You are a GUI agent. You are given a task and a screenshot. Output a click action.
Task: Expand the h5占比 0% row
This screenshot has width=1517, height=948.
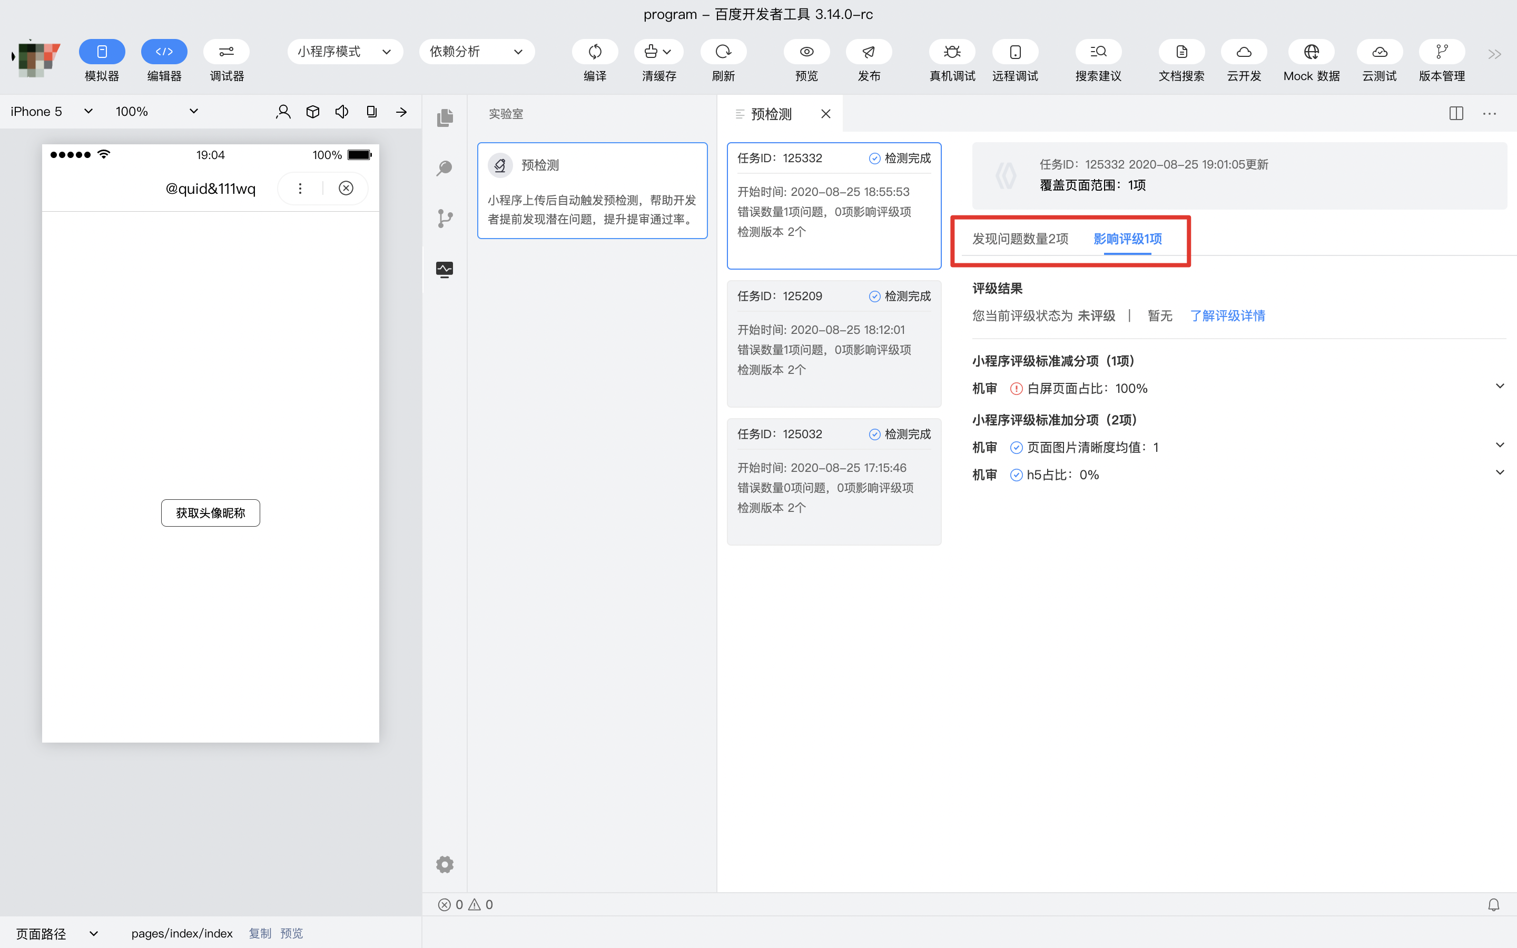[x=1238, y=475]
